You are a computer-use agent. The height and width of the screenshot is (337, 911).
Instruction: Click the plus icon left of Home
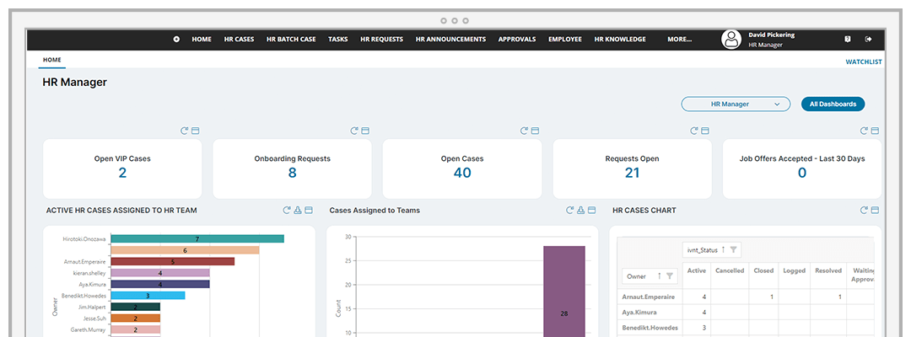[x=176, y=40]
